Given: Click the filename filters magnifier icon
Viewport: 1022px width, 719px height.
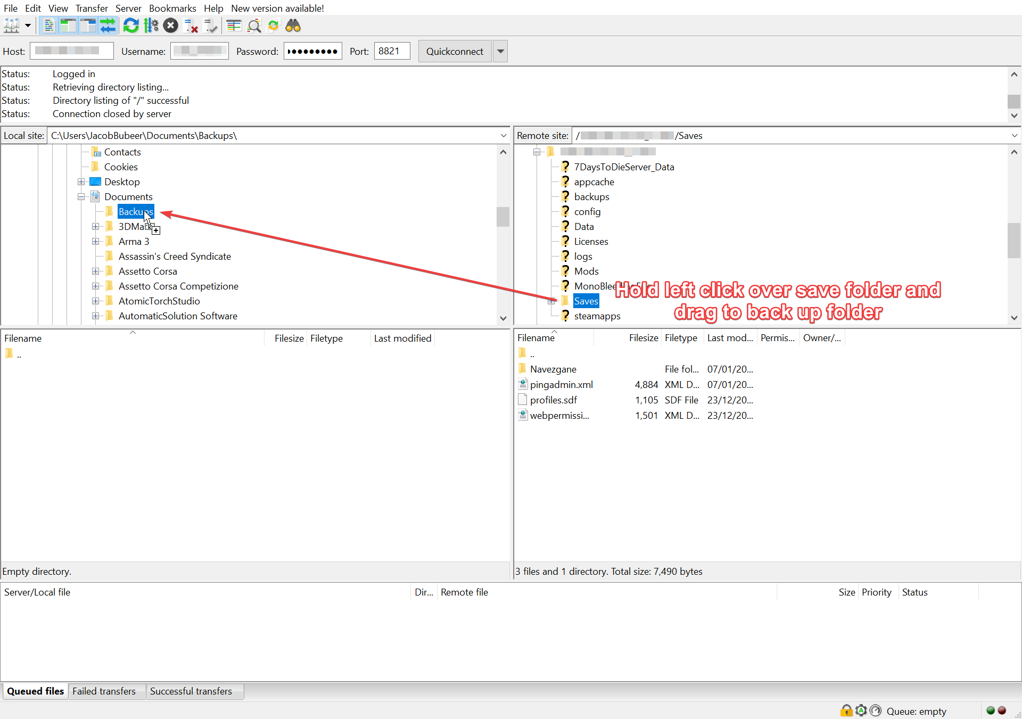Looking at the screenshot, I should [254, 26].
